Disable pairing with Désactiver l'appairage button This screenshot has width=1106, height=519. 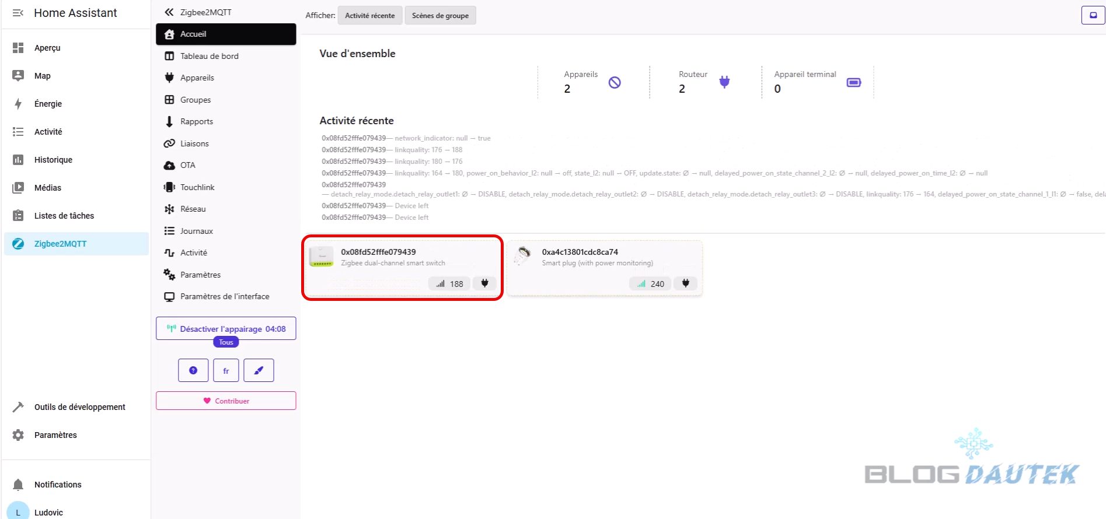(x=226, y=329)
